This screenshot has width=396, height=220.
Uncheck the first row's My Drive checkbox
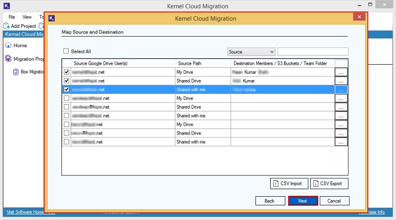tap(66, 72)
